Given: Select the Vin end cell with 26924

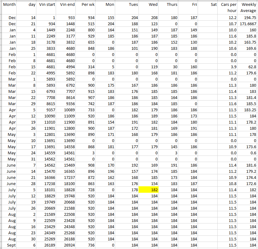Looking at the screenshot, I should tap(67, 245).
